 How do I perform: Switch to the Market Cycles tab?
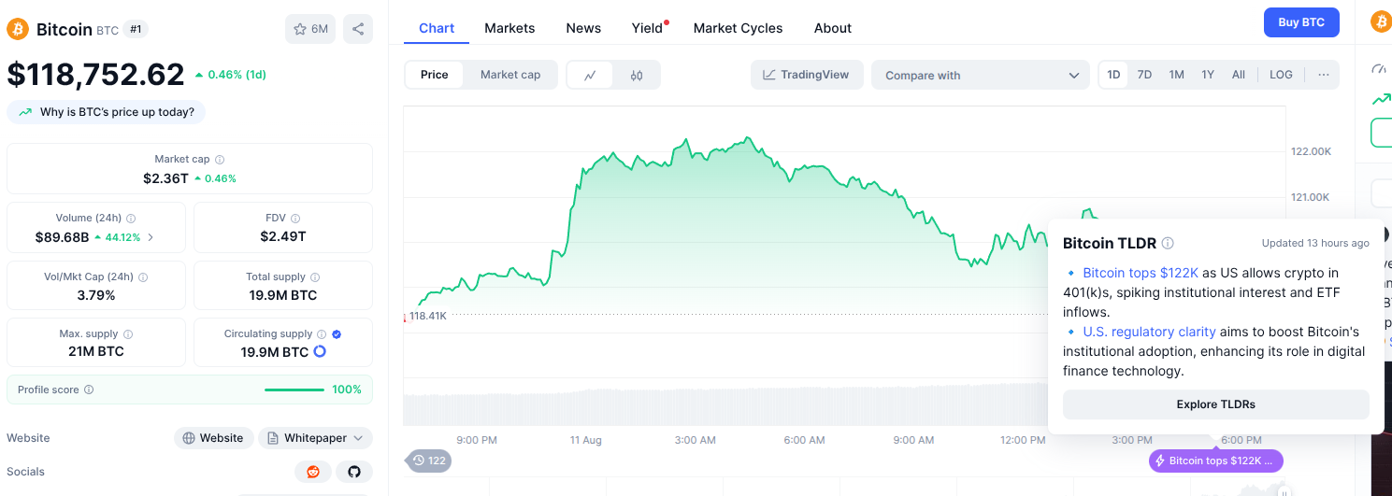point(739,28)
